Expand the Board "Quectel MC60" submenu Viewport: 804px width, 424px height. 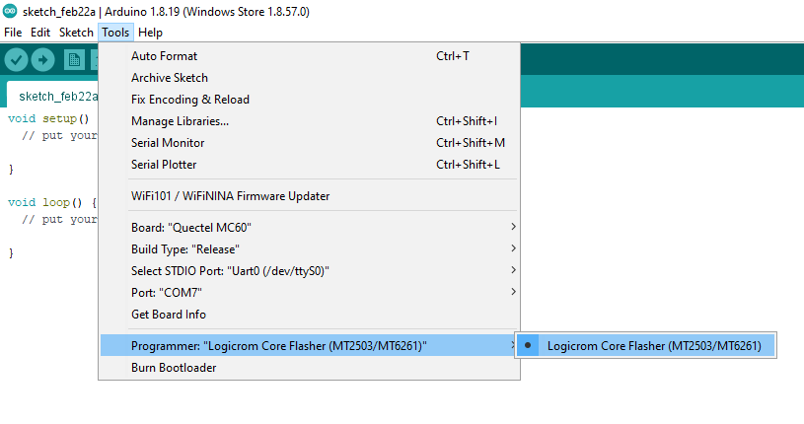310,227
